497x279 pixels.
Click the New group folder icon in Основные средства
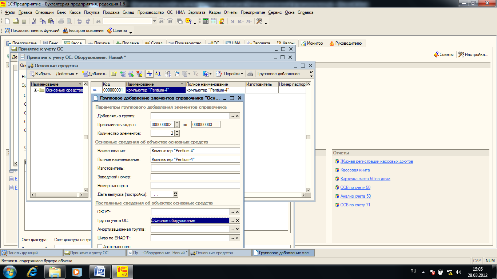point(113,74)
